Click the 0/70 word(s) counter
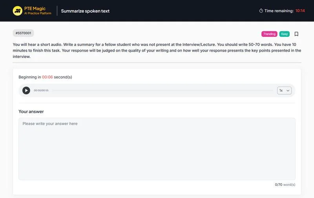 point(285,184)
